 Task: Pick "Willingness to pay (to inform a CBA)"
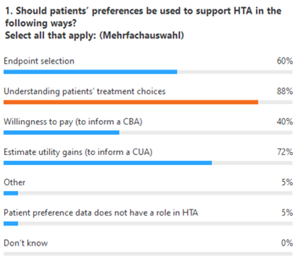coord(73,122)
